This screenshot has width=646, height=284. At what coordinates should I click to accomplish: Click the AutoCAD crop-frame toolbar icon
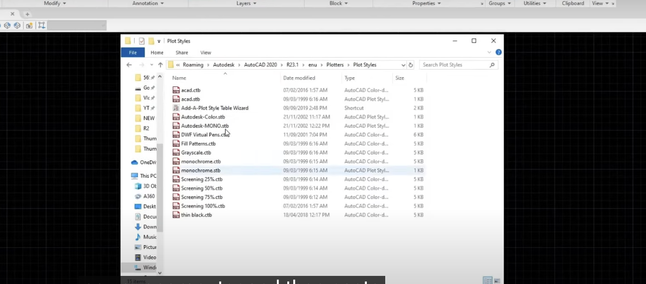coord(42,25)
